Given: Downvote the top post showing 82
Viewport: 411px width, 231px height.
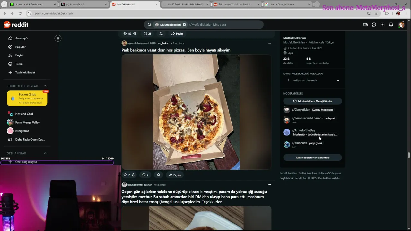Looking at the screenshot, I should pos(135,34).
